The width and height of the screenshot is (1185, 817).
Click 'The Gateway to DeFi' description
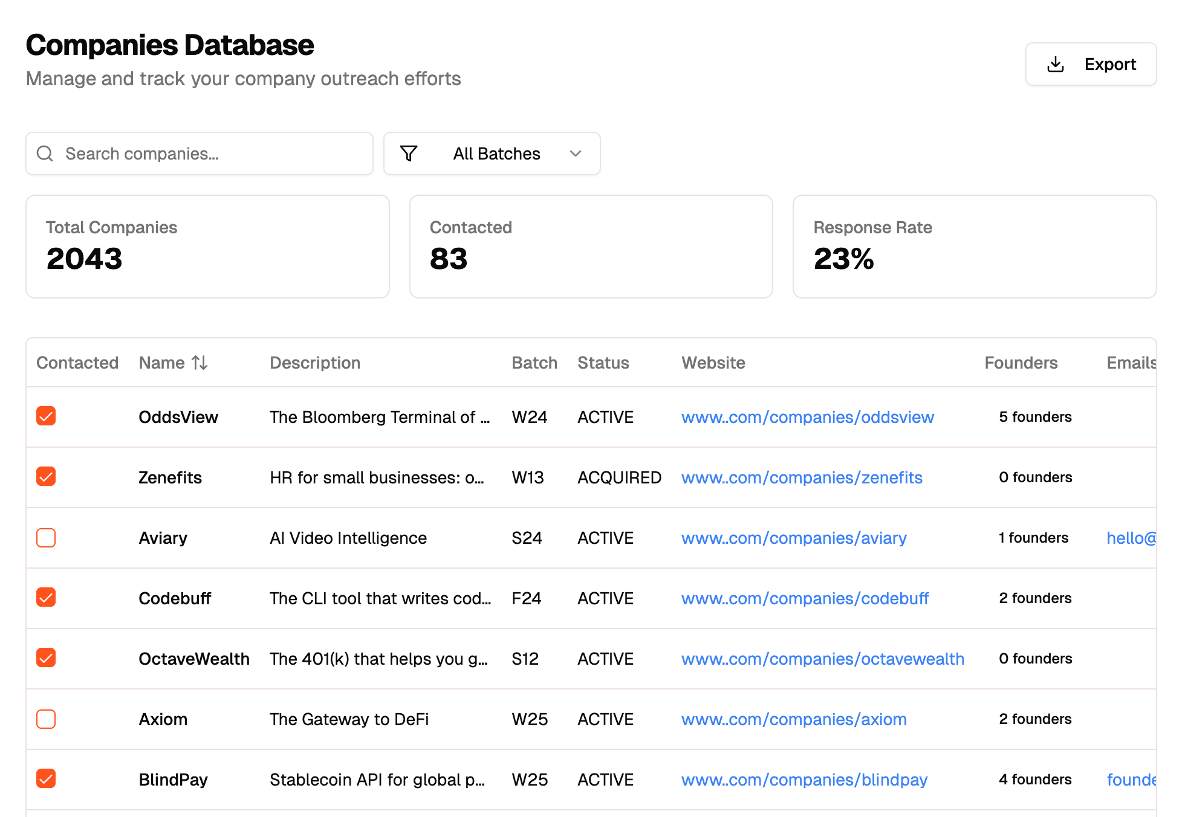[349, 719]
